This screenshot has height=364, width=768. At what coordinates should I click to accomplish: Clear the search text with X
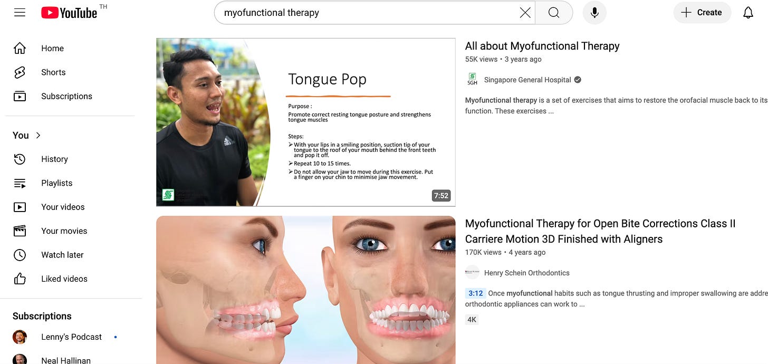pos(525,13)
